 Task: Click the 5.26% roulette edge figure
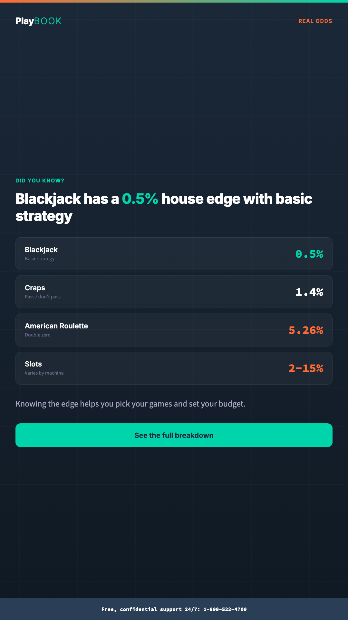coord(306,330)
